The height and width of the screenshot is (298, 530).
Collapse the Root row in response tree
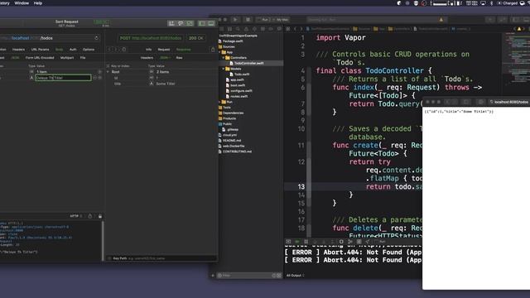click(108, 72)
